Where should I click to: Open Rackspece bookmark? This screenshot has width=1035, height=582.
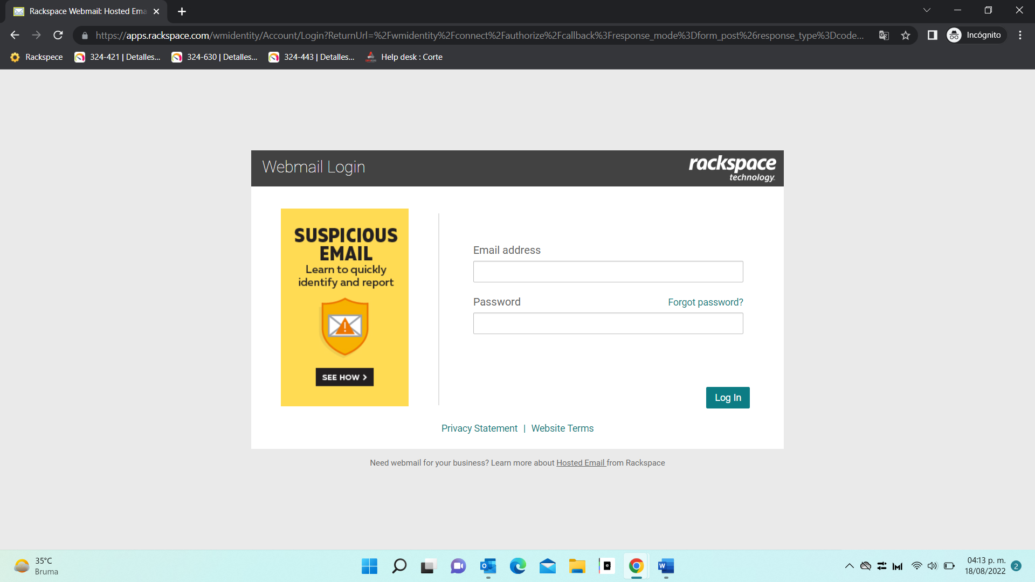pyautogui.click(x=37, y=57)
